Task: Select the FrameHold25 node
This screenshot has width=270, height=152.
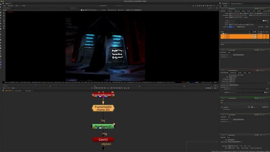Action: pyautogui.click(x=103, y=108)
